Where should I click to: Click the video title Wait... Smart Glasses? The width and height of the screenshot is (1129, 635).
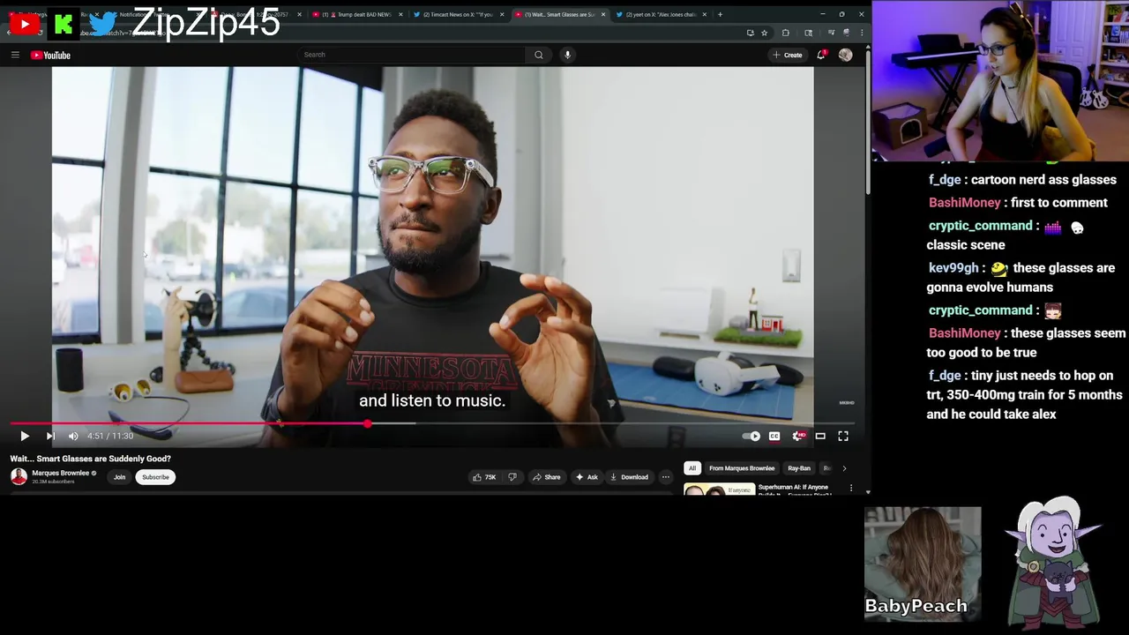90,459
